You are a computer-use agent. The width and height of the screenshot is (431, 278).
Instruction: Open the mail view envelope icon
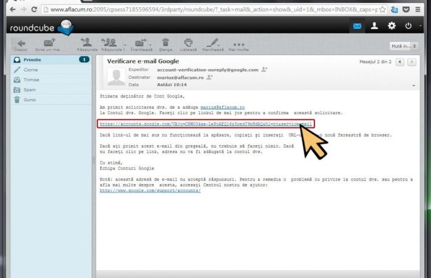(x=357, y=26)
